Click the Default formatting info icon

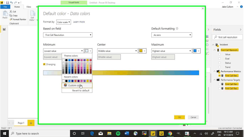click(177, 28)
